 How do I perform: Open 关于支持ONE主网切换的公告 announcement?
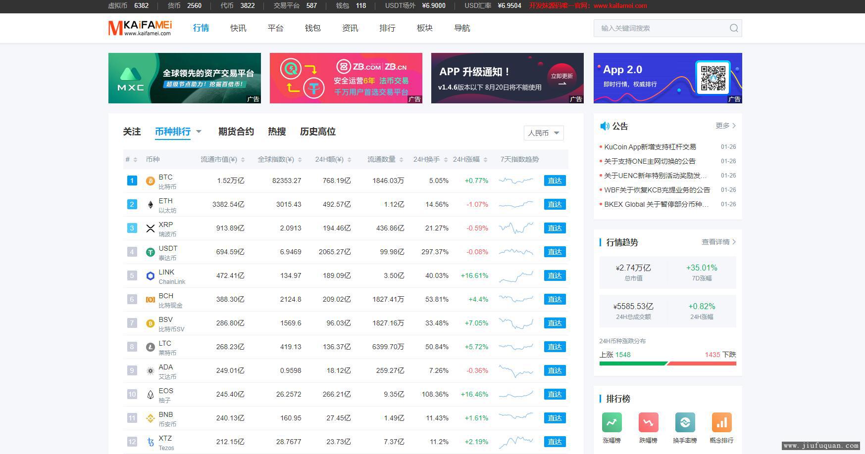coord(650,161)
